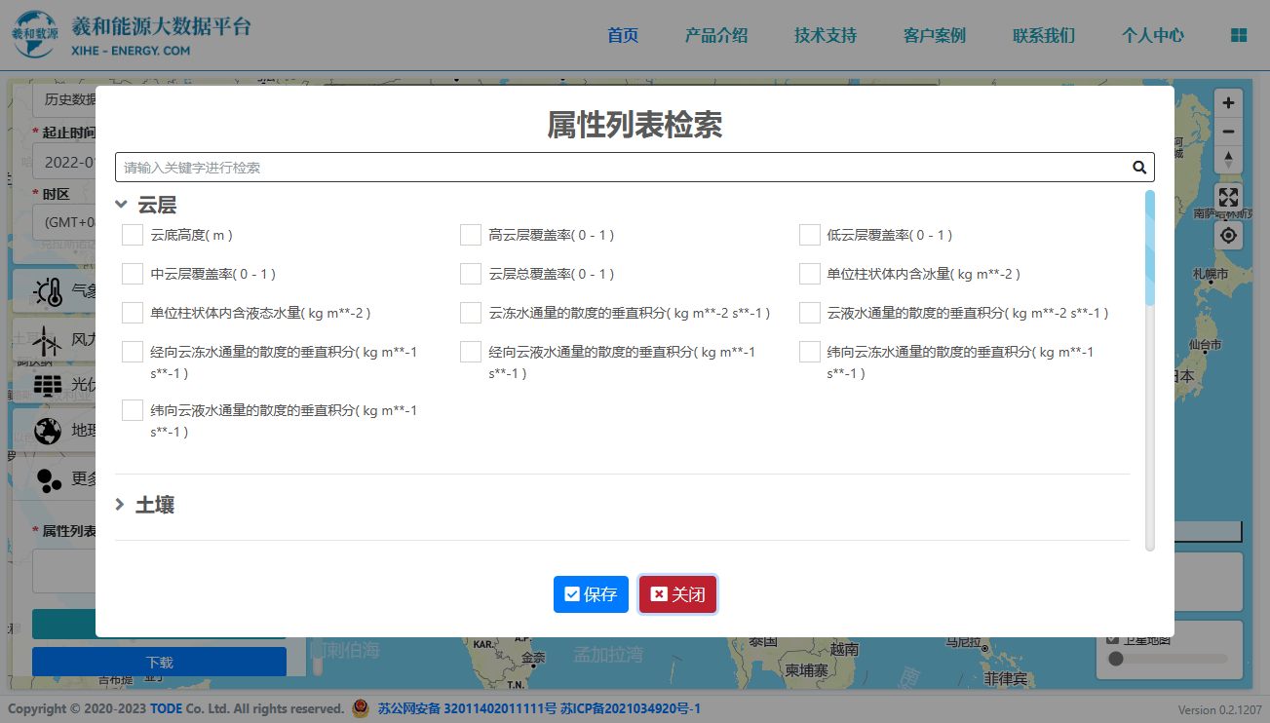The height and width of the screenshot is (723, 1270).
Task: Open the 时区 GMT dropdown
Action: point(63,221)
